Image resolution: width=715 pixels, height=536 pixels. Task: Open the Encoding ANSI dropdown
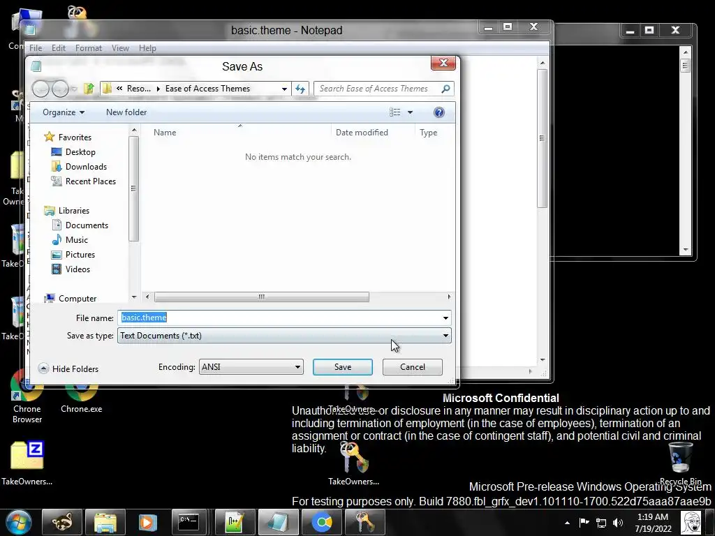click(251, 367)
